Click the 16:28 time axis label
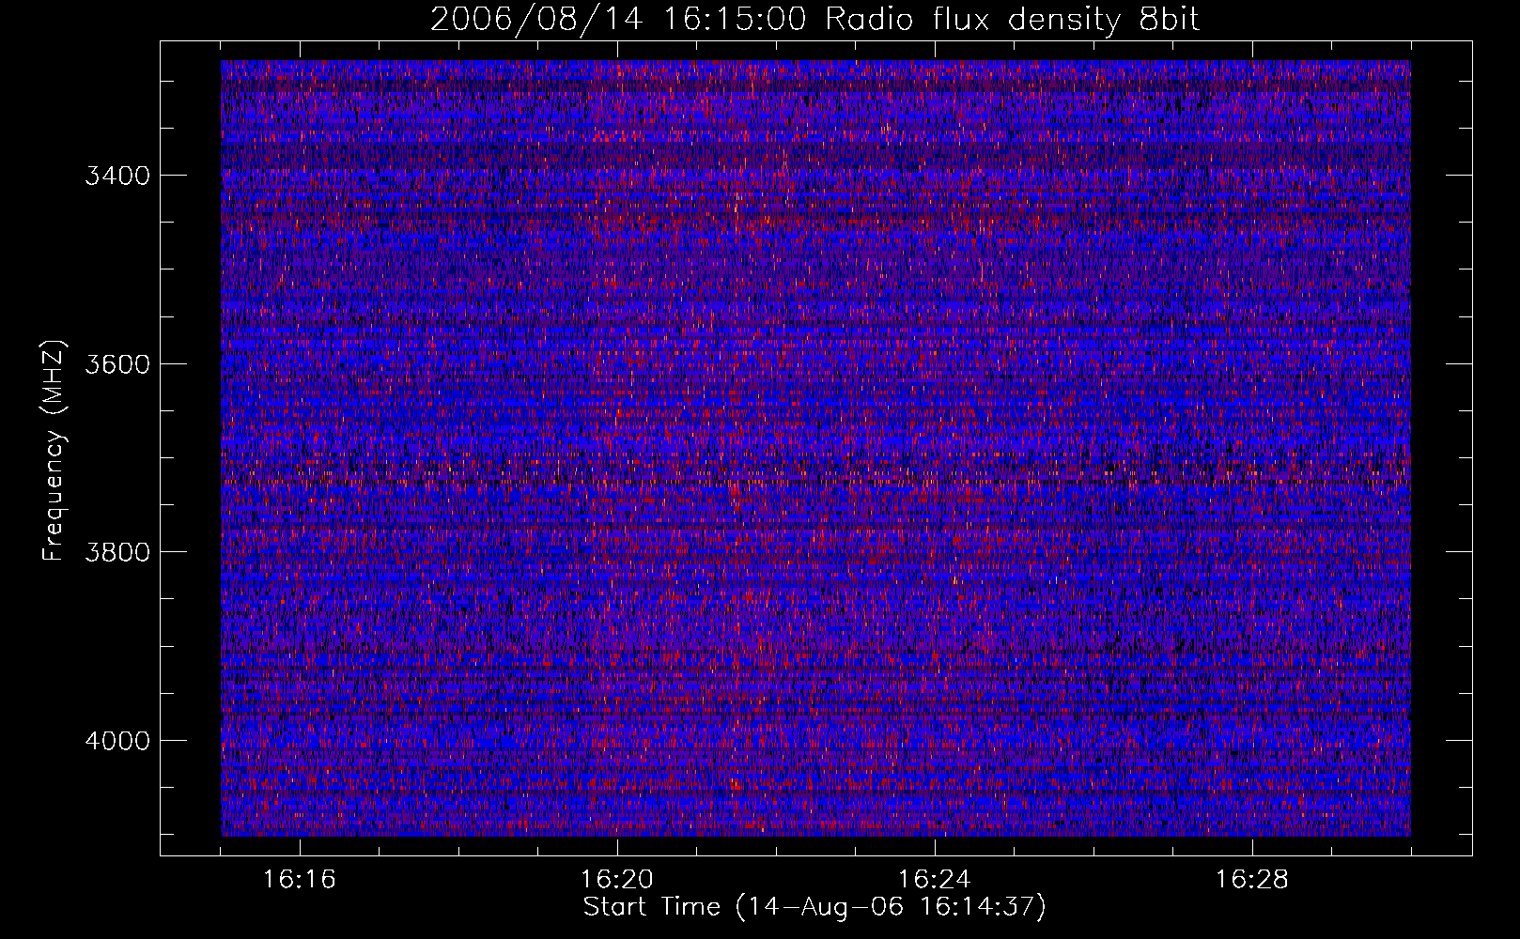This screenshot has height=939, width=1520. (1252, 880)
